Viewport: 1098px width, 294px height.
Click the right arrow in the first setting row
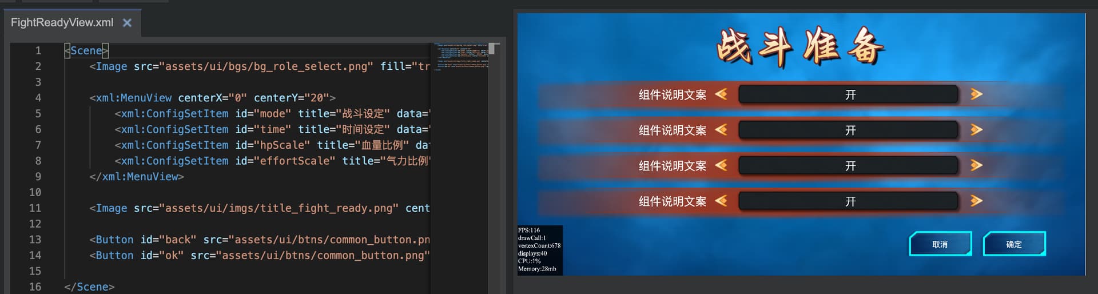(x=976, y=94)
